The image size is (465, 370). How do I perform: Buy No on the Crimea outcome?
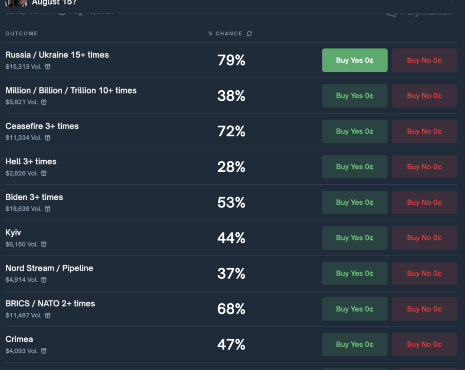(x=424, y=345)
